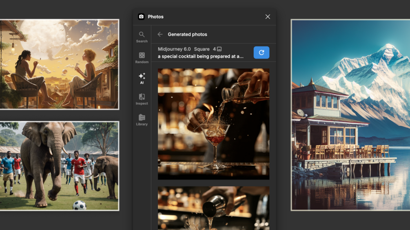Screen dimensions: 410x230
Task: Click the 'Generated photos' heading
Action: pos(187,34)
